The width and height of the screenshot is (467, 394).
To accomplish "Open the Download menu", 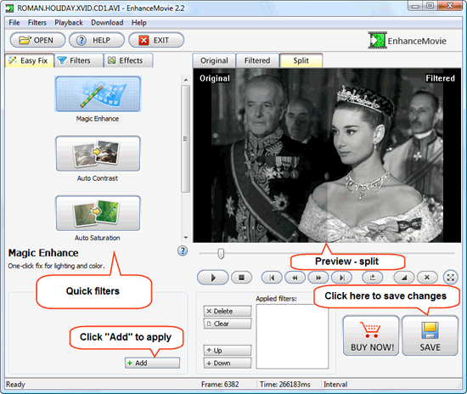I will click(x=107, y=23).
